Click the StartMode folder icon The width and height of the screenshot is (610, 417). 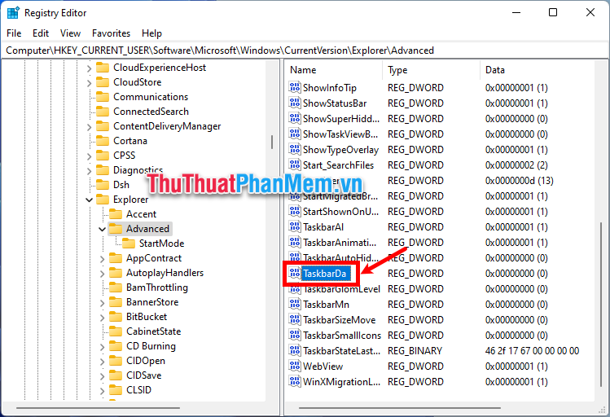(129, 244)
